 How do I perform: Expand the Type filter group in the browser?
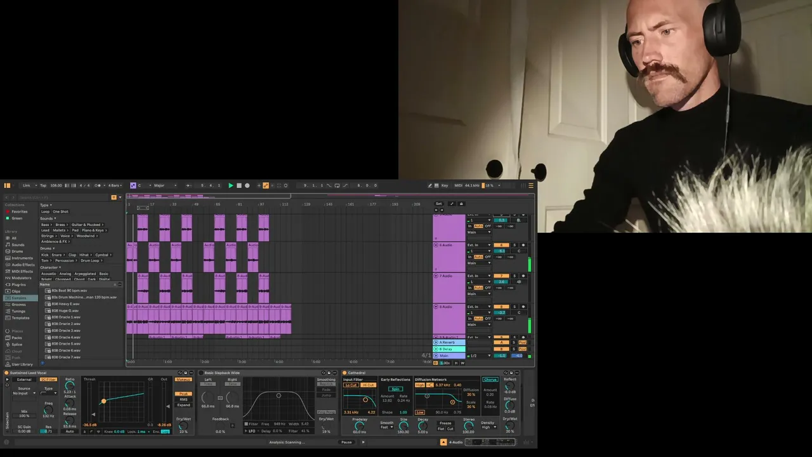46,205
